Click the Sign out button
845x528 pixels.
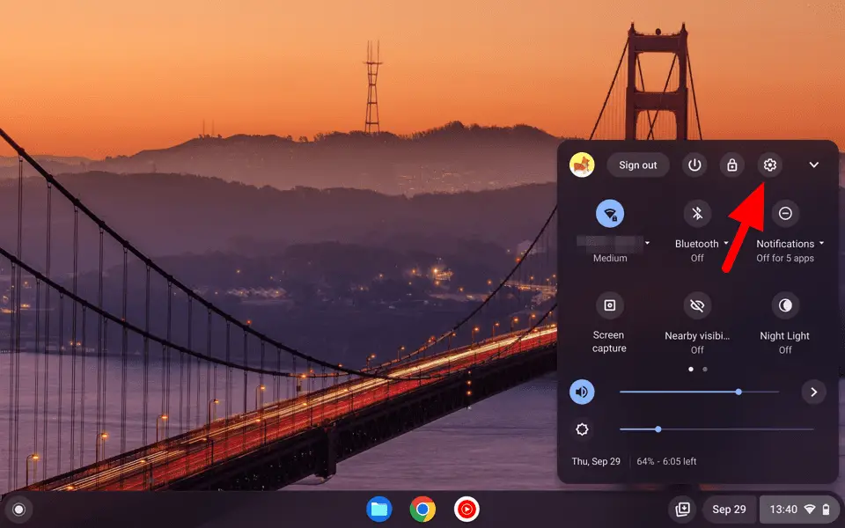[x=637, y=165]
